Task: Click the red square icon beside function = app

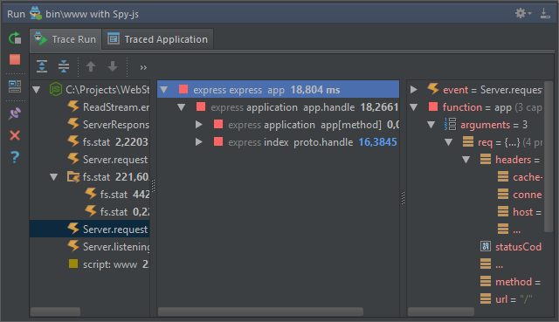Action: click(x=433, y=106)
